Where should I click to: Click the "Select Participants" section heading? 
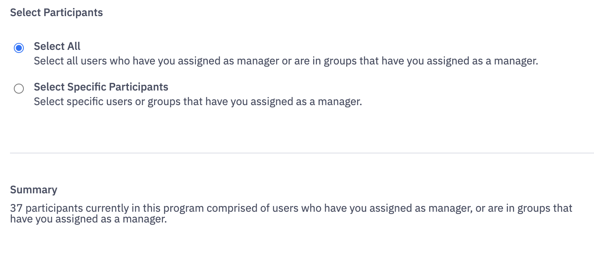tap(56, 13)
